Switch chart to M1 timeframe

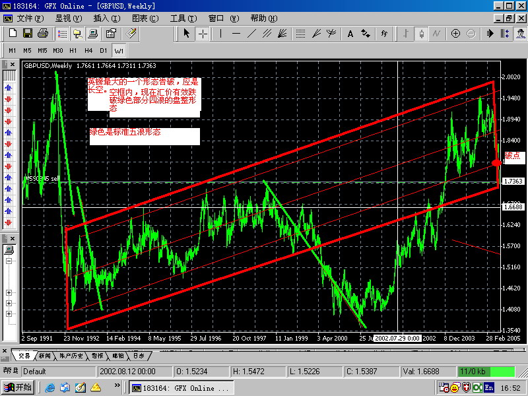tap(13, 51)
